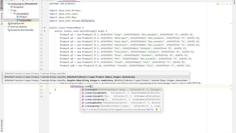Open the three-dot options in the completion popup
The width and height of the screenshot is (236, 133).
pos(160,110)
